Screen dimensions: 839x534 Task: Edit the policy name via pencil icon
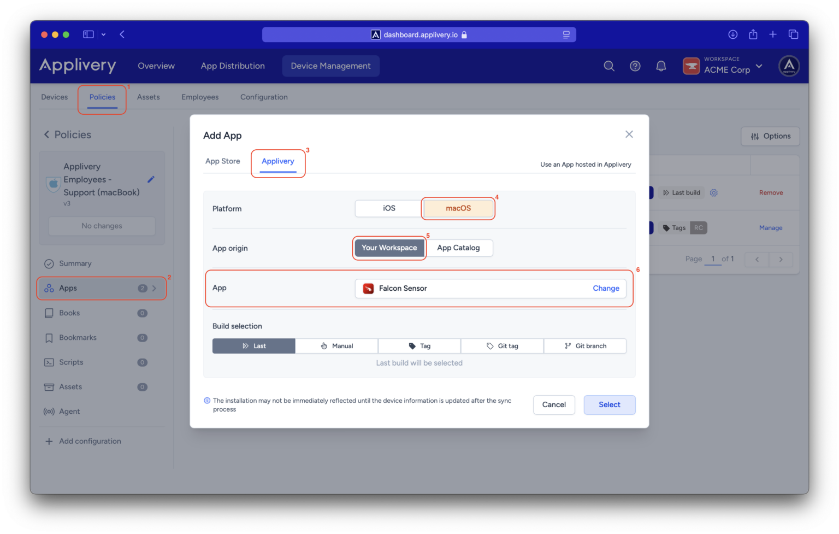pyautogui.click(x=151, y=179)
